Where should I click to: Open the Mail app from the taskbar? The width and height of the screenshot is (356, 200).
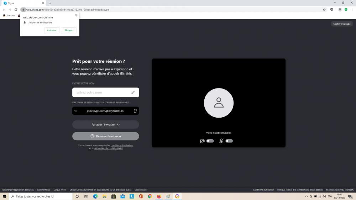tap(122, 196)
